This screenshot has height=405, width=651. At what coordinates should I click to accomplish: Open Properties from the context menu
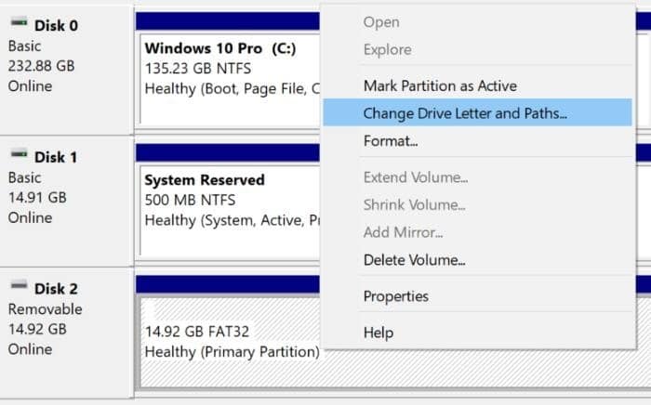coord(396,296)
